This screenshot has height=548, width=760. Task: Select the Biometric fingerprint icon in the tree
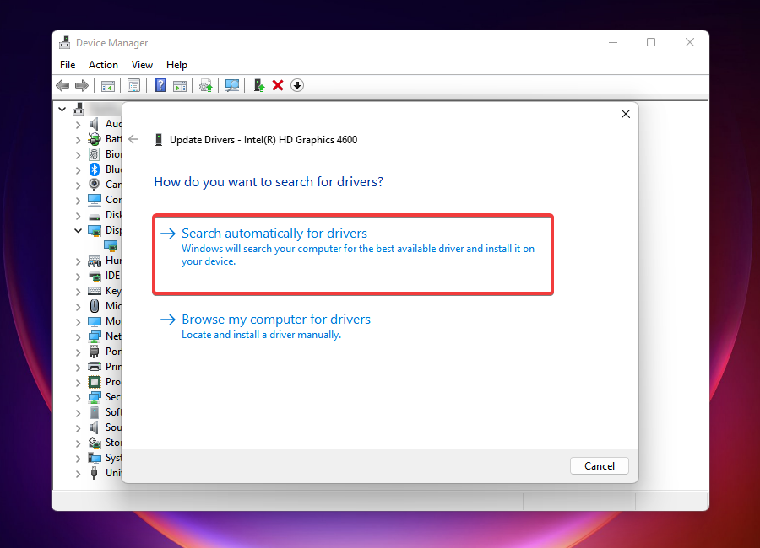(94, 154)
